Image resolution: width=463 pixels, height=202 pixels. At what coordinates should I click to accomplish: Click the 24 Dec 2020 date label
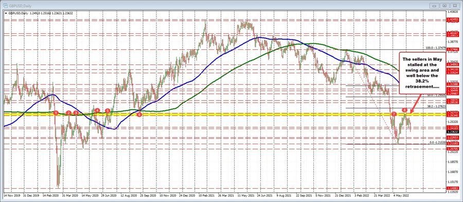coord(187,195)
